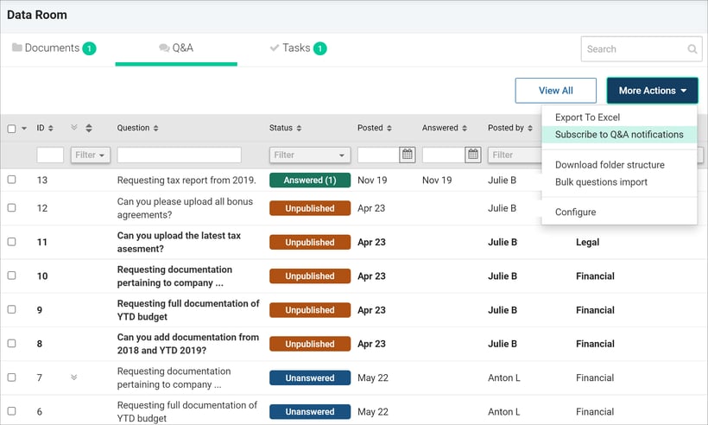
Task: Switch to the Documents tab
Action: 54,48
